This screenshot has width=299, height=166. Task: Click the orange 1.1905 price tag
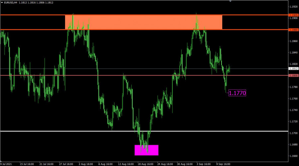click(293, 15)
